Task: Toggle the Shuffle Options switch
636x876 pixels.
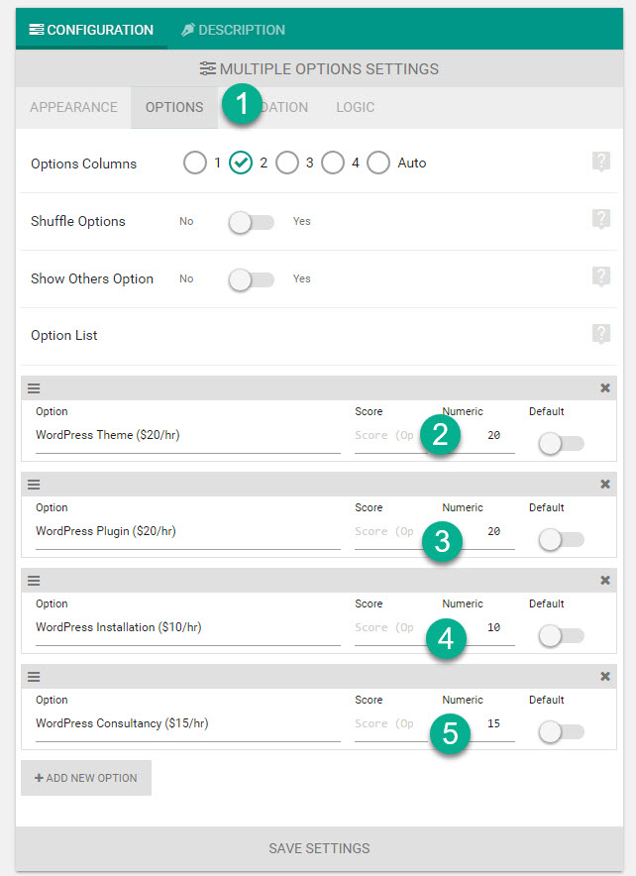Action: (252, 222)
